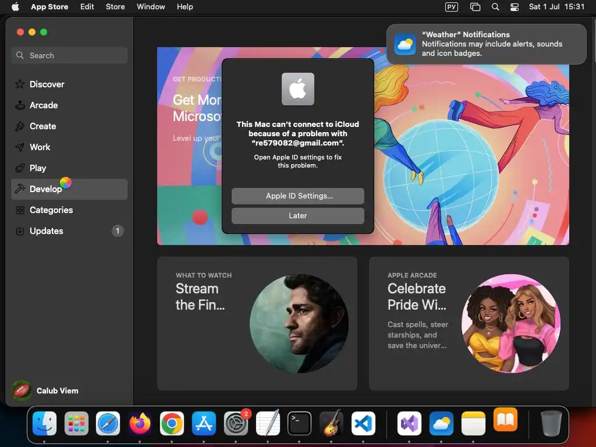
Task: Click the Play rocket icon
Action: [20, 168]
